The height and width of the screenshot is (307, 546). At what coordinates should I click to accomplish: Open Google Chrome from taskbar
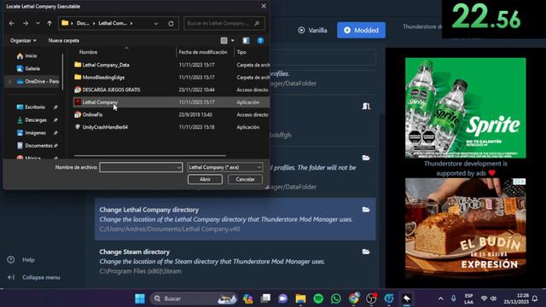tap(354, 298)
